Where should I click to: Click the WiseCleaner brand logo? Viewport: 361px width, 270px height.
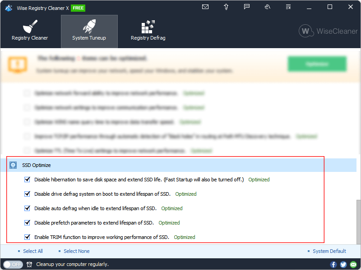pyautogui.click(x=328, y=31)
